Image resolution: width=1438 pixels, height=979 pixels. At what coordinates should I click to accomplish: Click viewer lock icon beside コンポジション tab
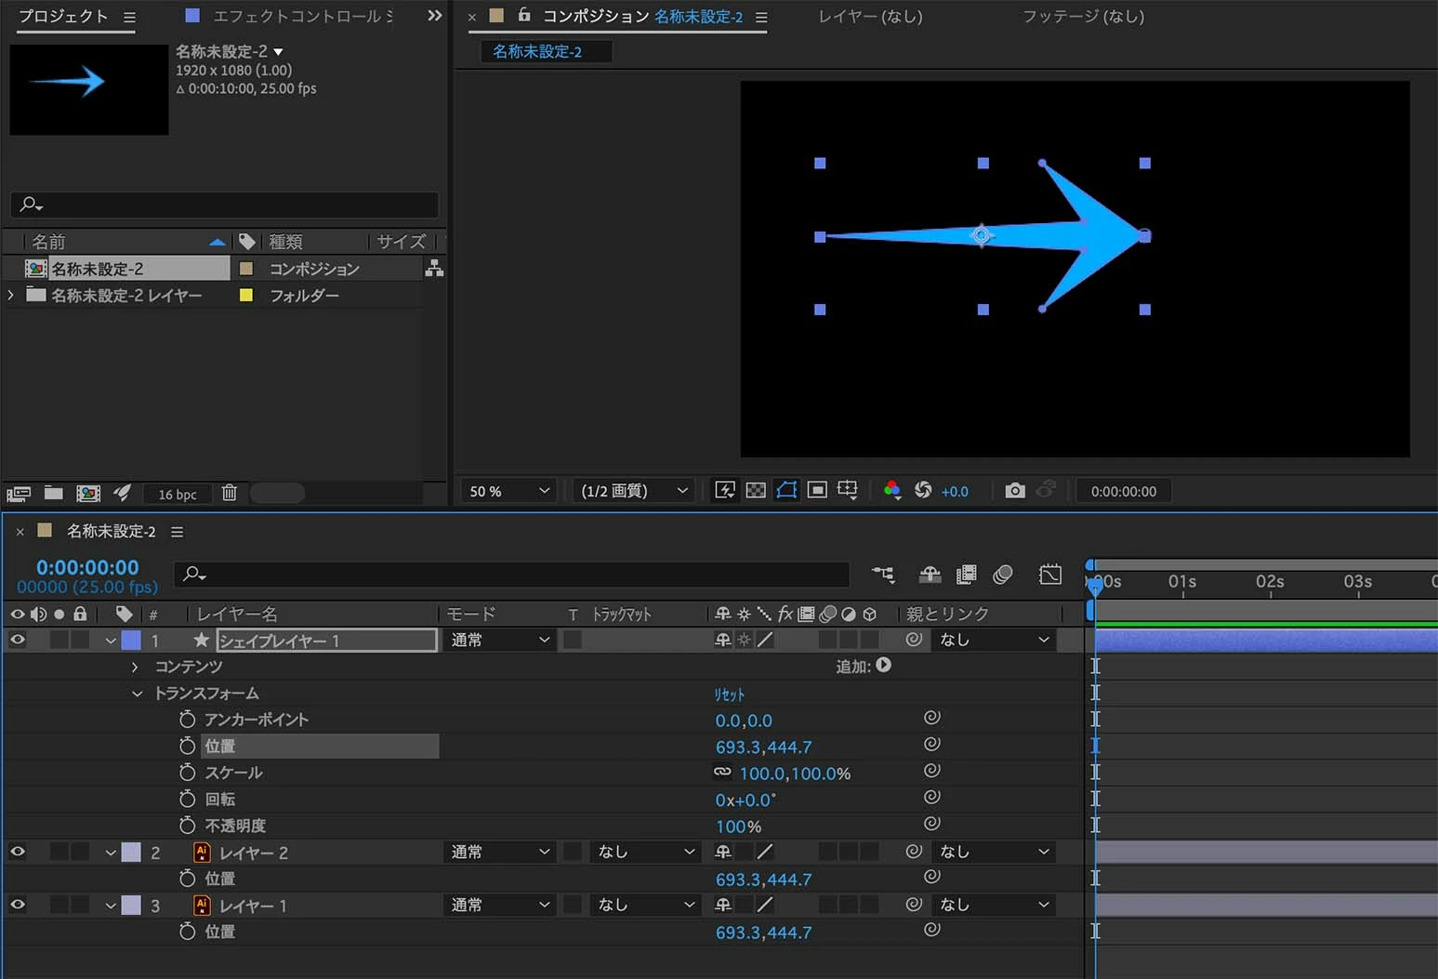tap(524, 15)
